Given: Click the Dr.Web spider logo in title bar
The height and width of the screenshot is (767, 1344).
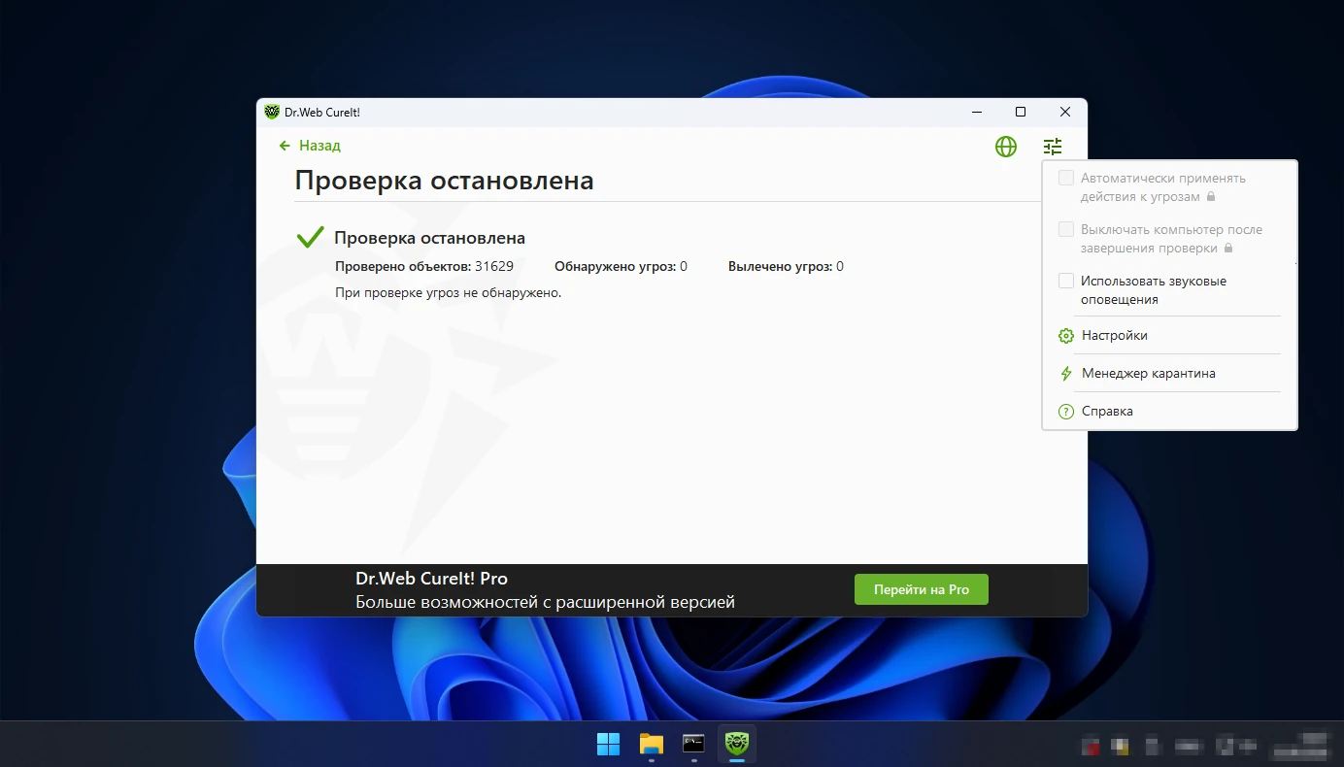Looking at the screenshot, I should (272, 112).
